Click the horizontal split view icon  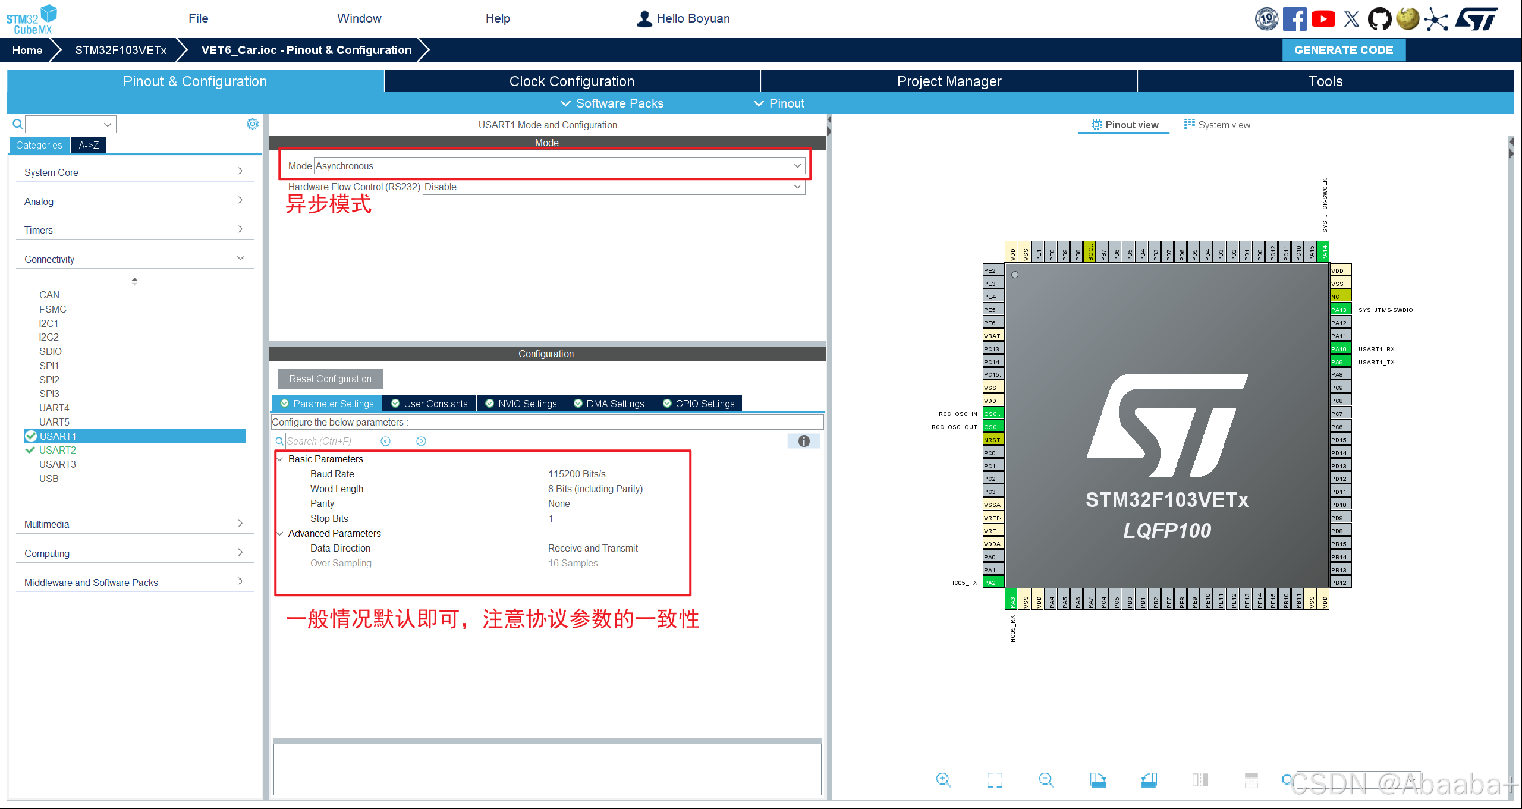pyautogui.click(x=1251, y=780)
